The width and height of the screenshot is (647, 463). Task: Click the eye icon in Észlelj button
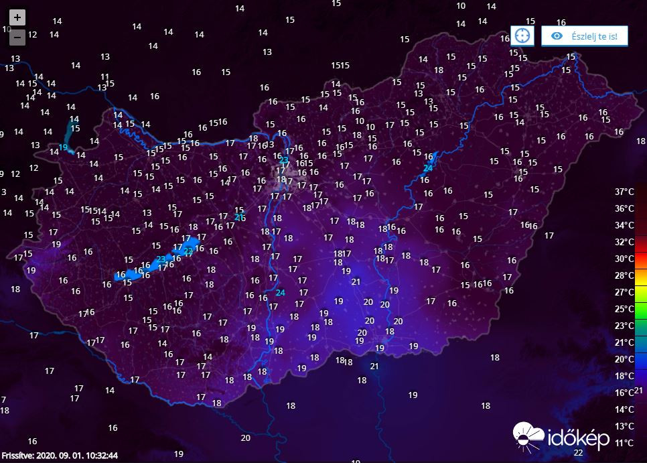pos(557,36)
